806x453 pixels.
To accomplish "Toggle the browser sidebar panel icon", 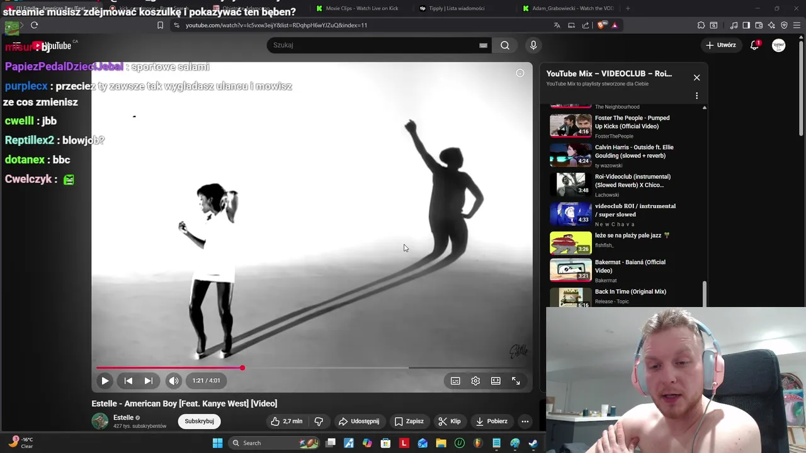I will pos(746,25).
